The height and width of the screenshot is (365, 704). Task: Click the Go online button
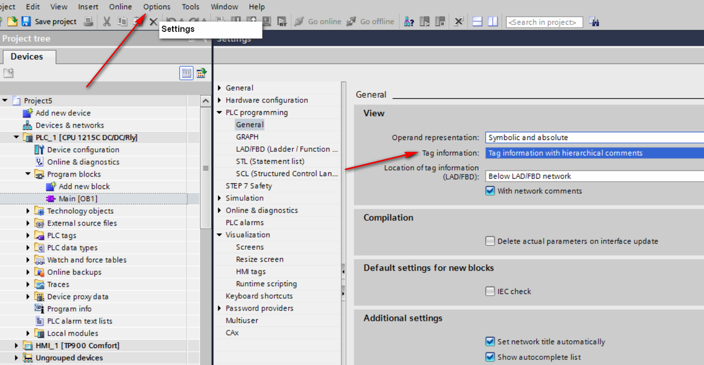point(318,21)
